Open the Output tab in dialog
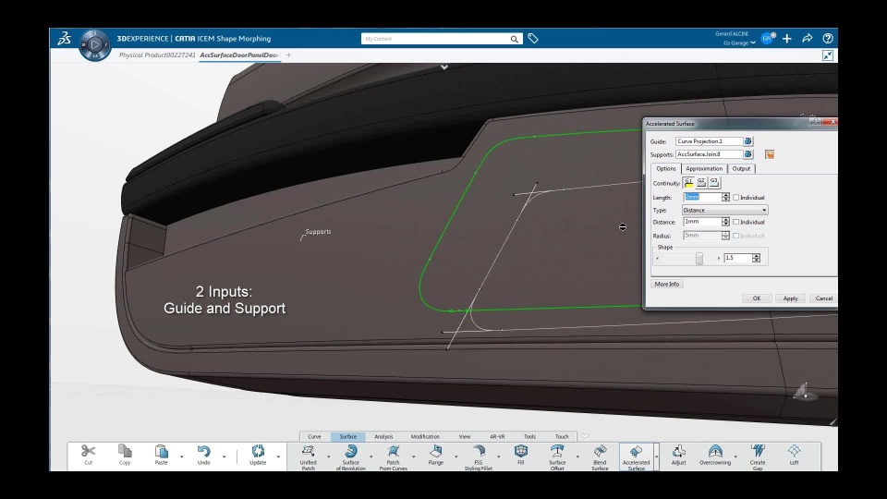Viewport: 887px width, 499px height. click(741, 168)
